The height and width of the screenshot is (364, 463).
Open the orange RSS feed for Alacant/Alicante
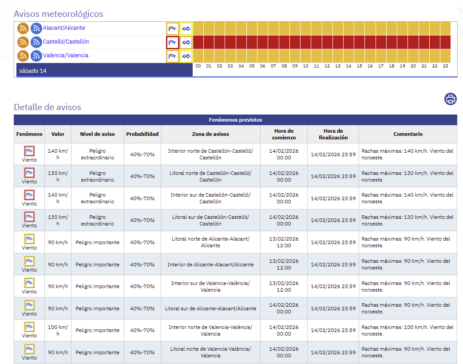[23, 28]
